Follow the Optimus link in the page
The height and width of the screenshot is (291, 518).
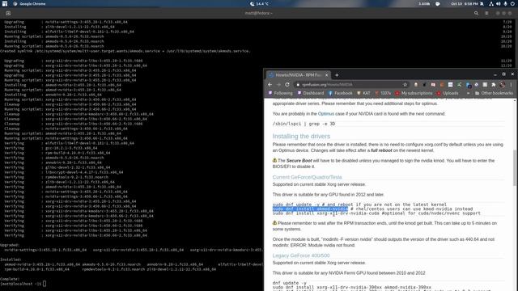pyautogui.click(x=325, y=113)
